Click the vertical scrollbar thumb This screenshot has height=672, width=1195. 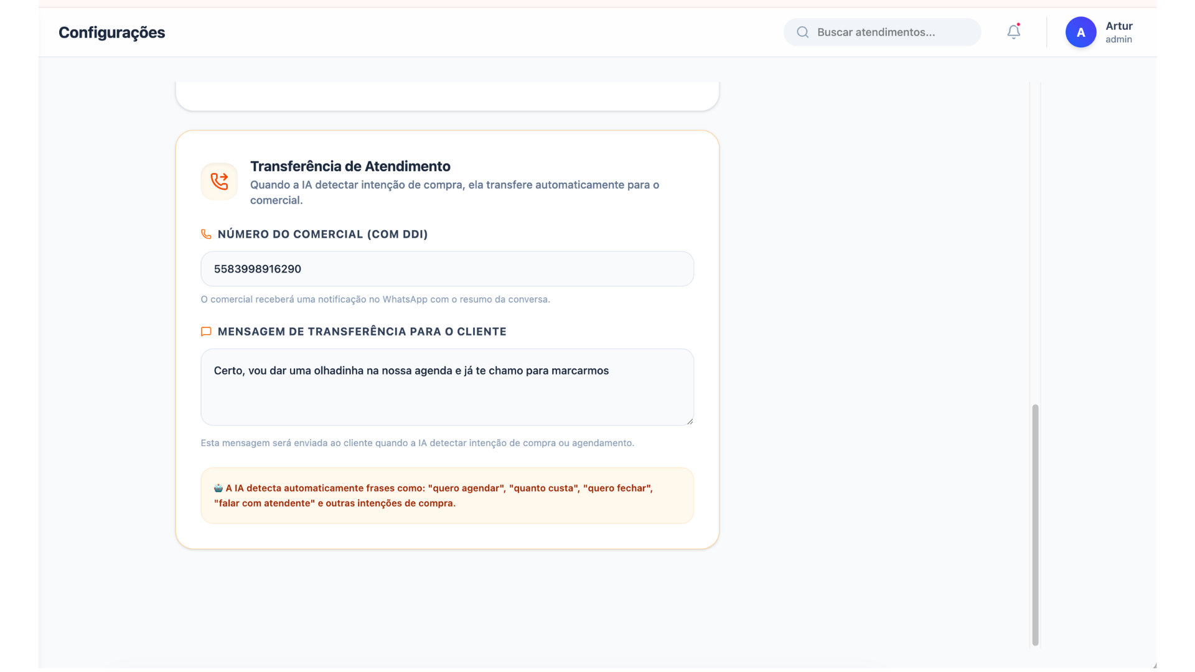click(1035, 524)
